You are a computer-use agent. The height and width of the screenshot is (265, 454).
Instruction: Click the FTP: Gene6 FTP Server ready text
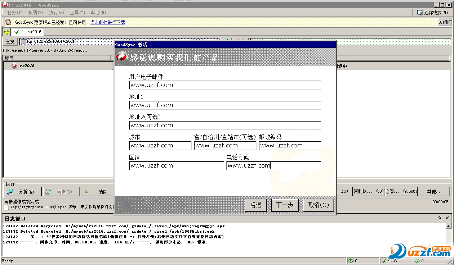pyautogui.click(x=46, y=50)
